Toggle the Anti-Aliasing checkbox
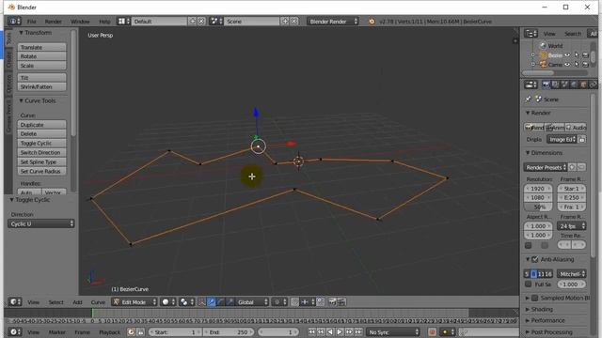602x338 pixels. point(535,259)
